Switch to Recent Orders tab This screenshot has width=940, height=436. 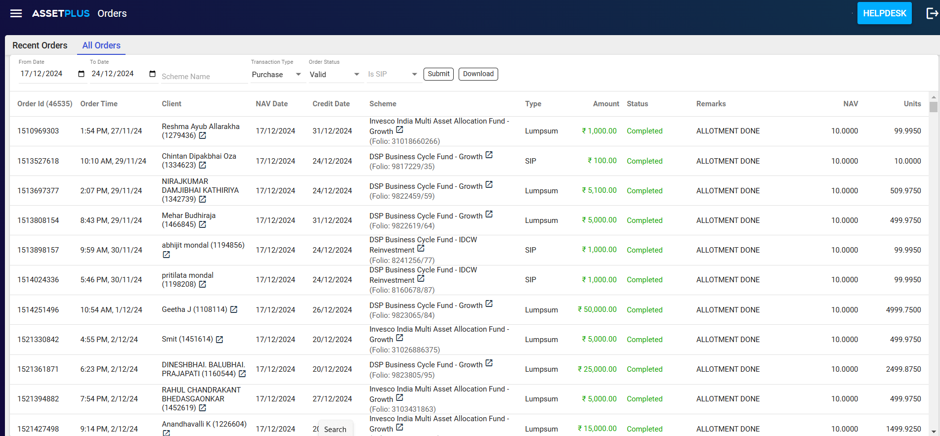pyautogui.click(x=40, y=45)
